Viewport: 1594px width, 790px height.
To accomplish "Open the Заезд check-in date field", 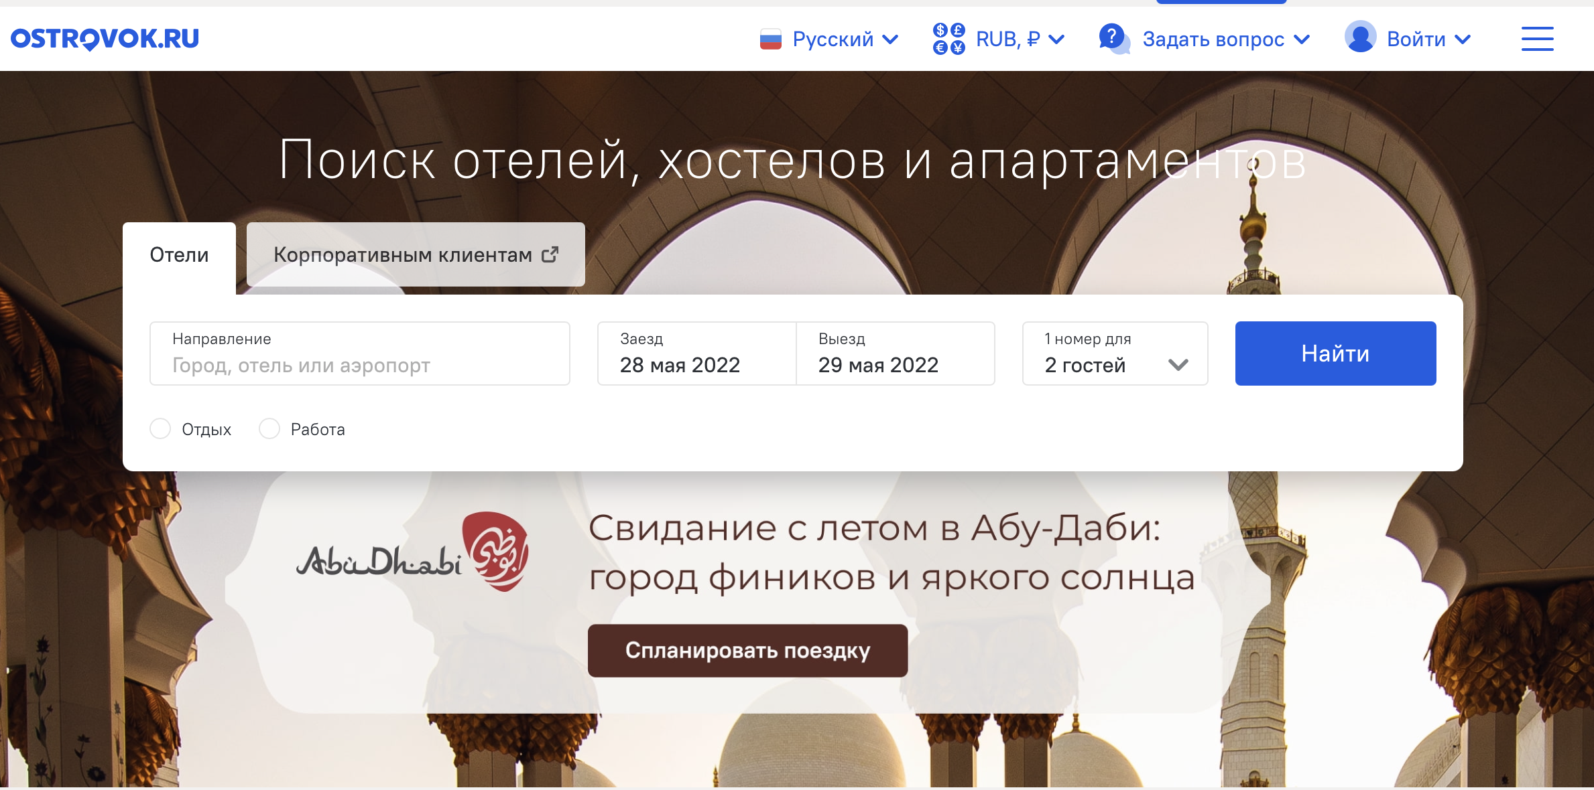I will coord(696,353).
